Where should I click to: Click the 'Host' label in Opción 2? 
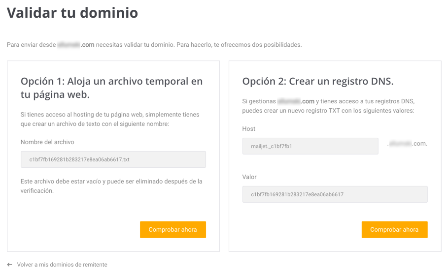[248, 129]
